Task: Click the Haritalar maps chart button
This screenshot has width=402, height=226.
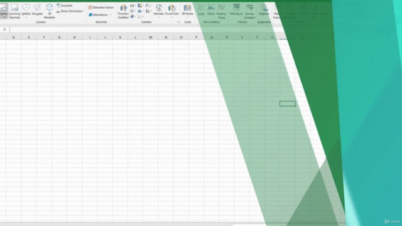Action: click(x=158, y=11)
